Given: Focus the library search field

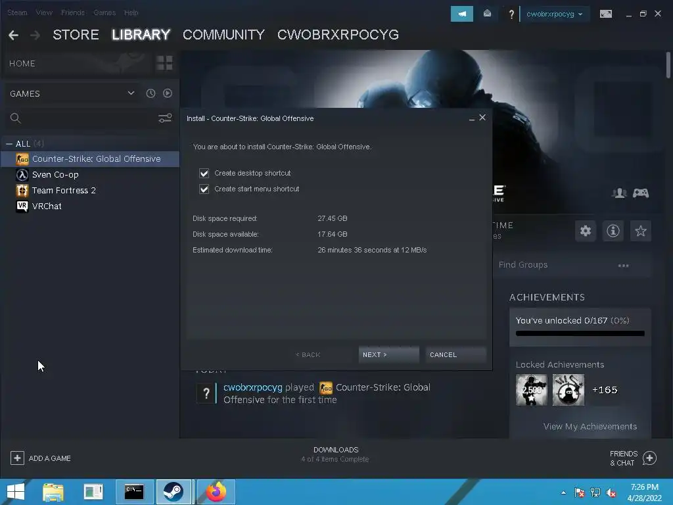Looking at the screenshot, I should (x=88, y=118).
